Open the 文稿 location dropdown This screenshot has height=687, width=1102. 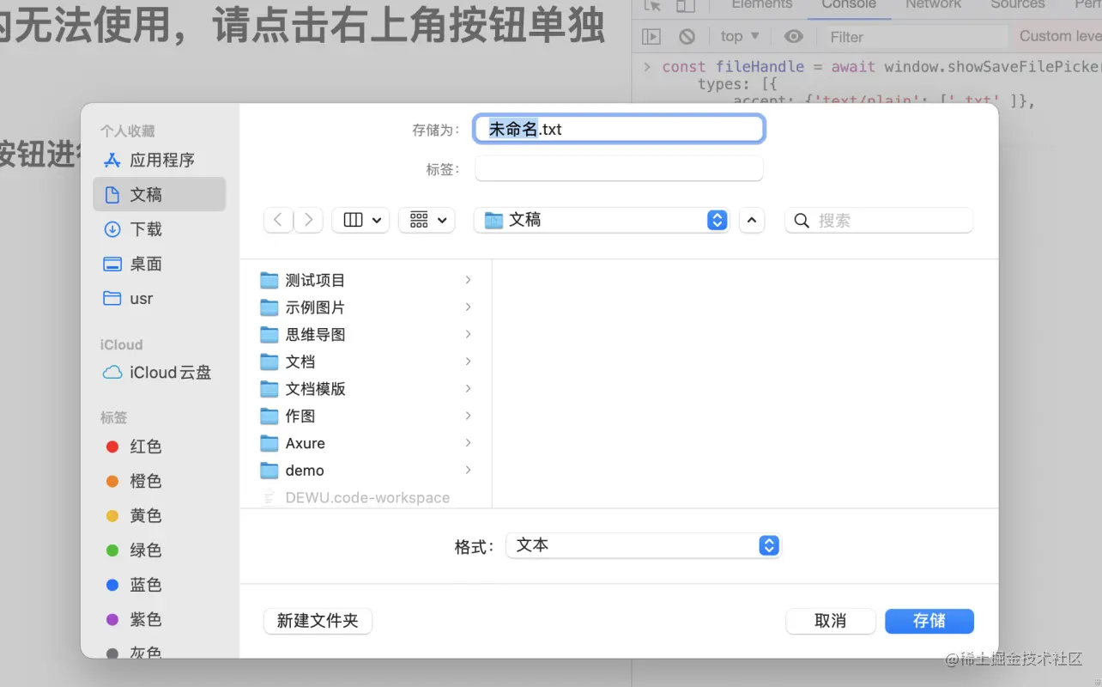point(601,220)
